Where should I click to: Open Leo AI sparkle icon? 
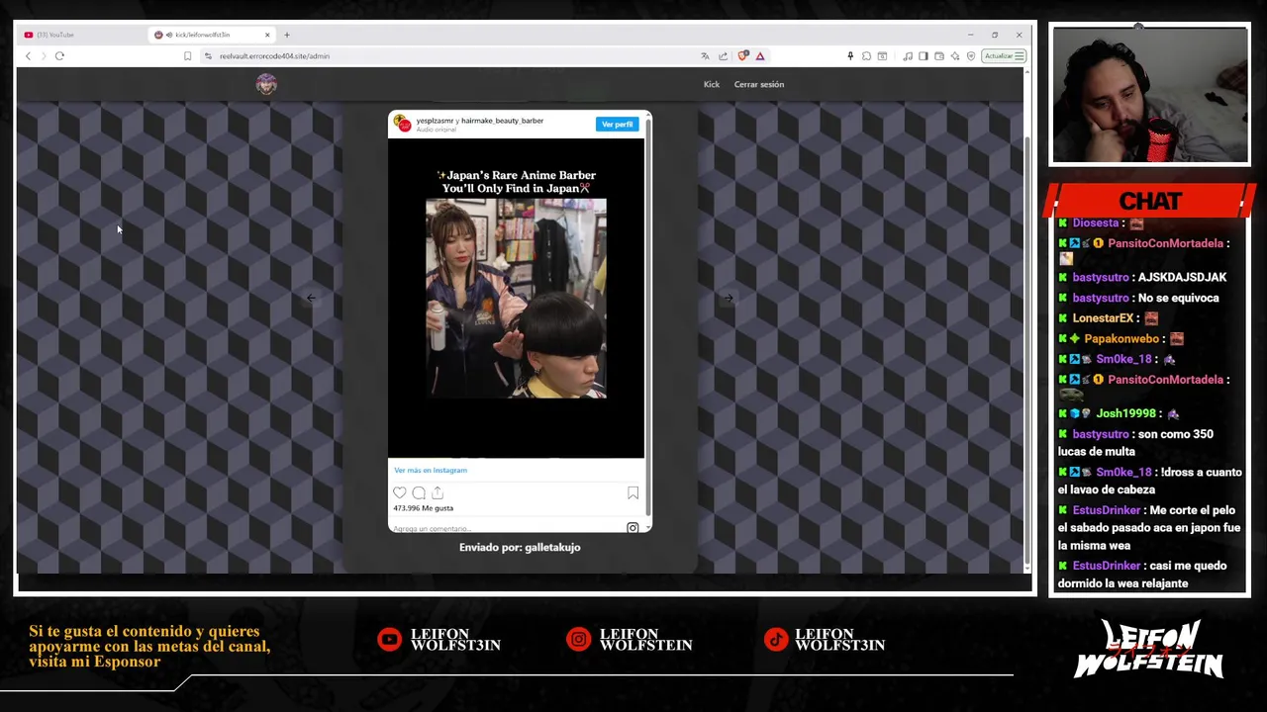coord(955,56)
